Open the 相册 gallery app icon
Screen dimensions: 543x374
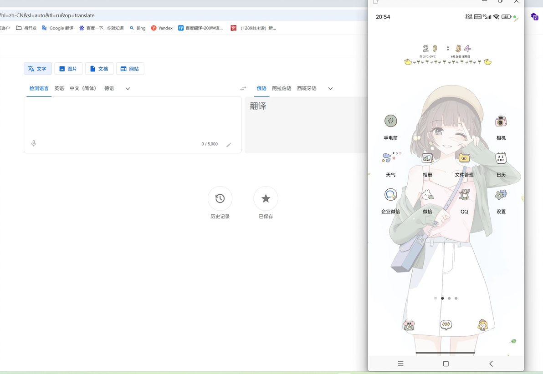[x=427, y=158]
